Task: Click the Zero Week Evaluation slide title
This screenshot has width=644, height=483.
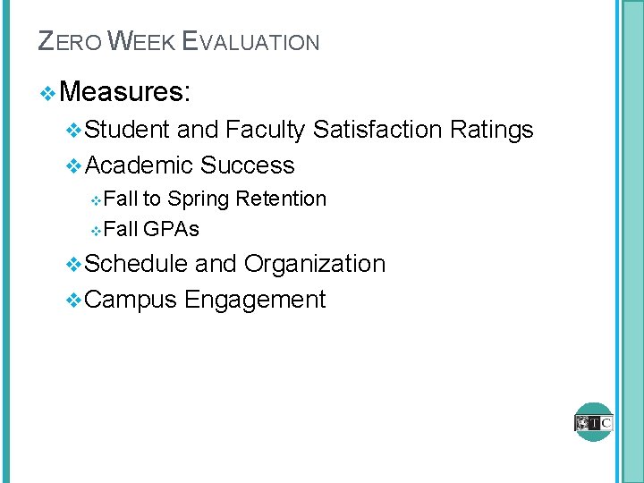Action: 179,41
